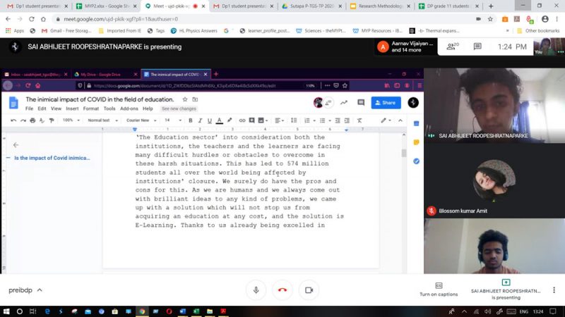The width and height of the screenshot is (565, 317).
Task: Click the red hang up call button
Action: (x=282, y=290)
